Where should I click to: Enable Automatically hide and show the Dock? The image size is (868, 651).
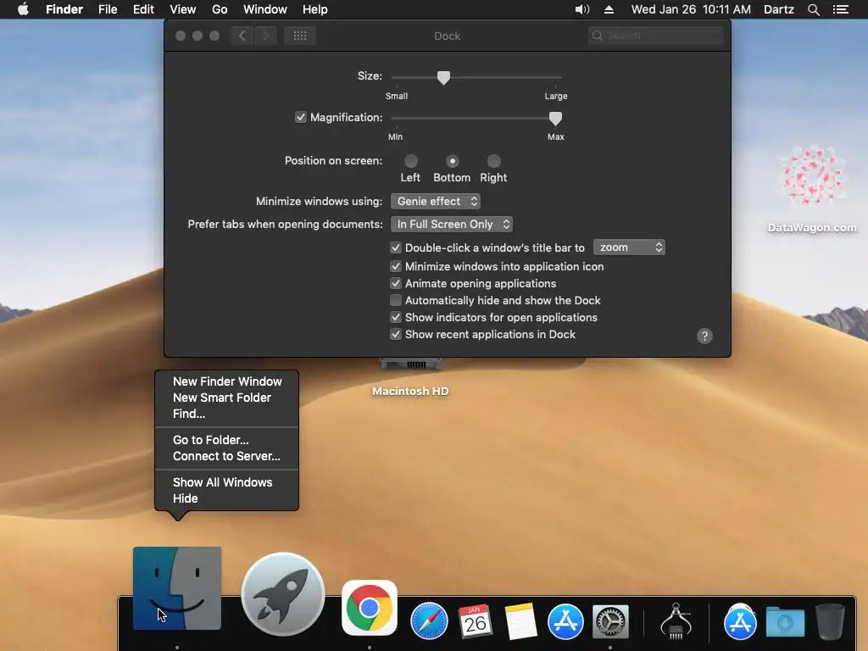[395, 301]
